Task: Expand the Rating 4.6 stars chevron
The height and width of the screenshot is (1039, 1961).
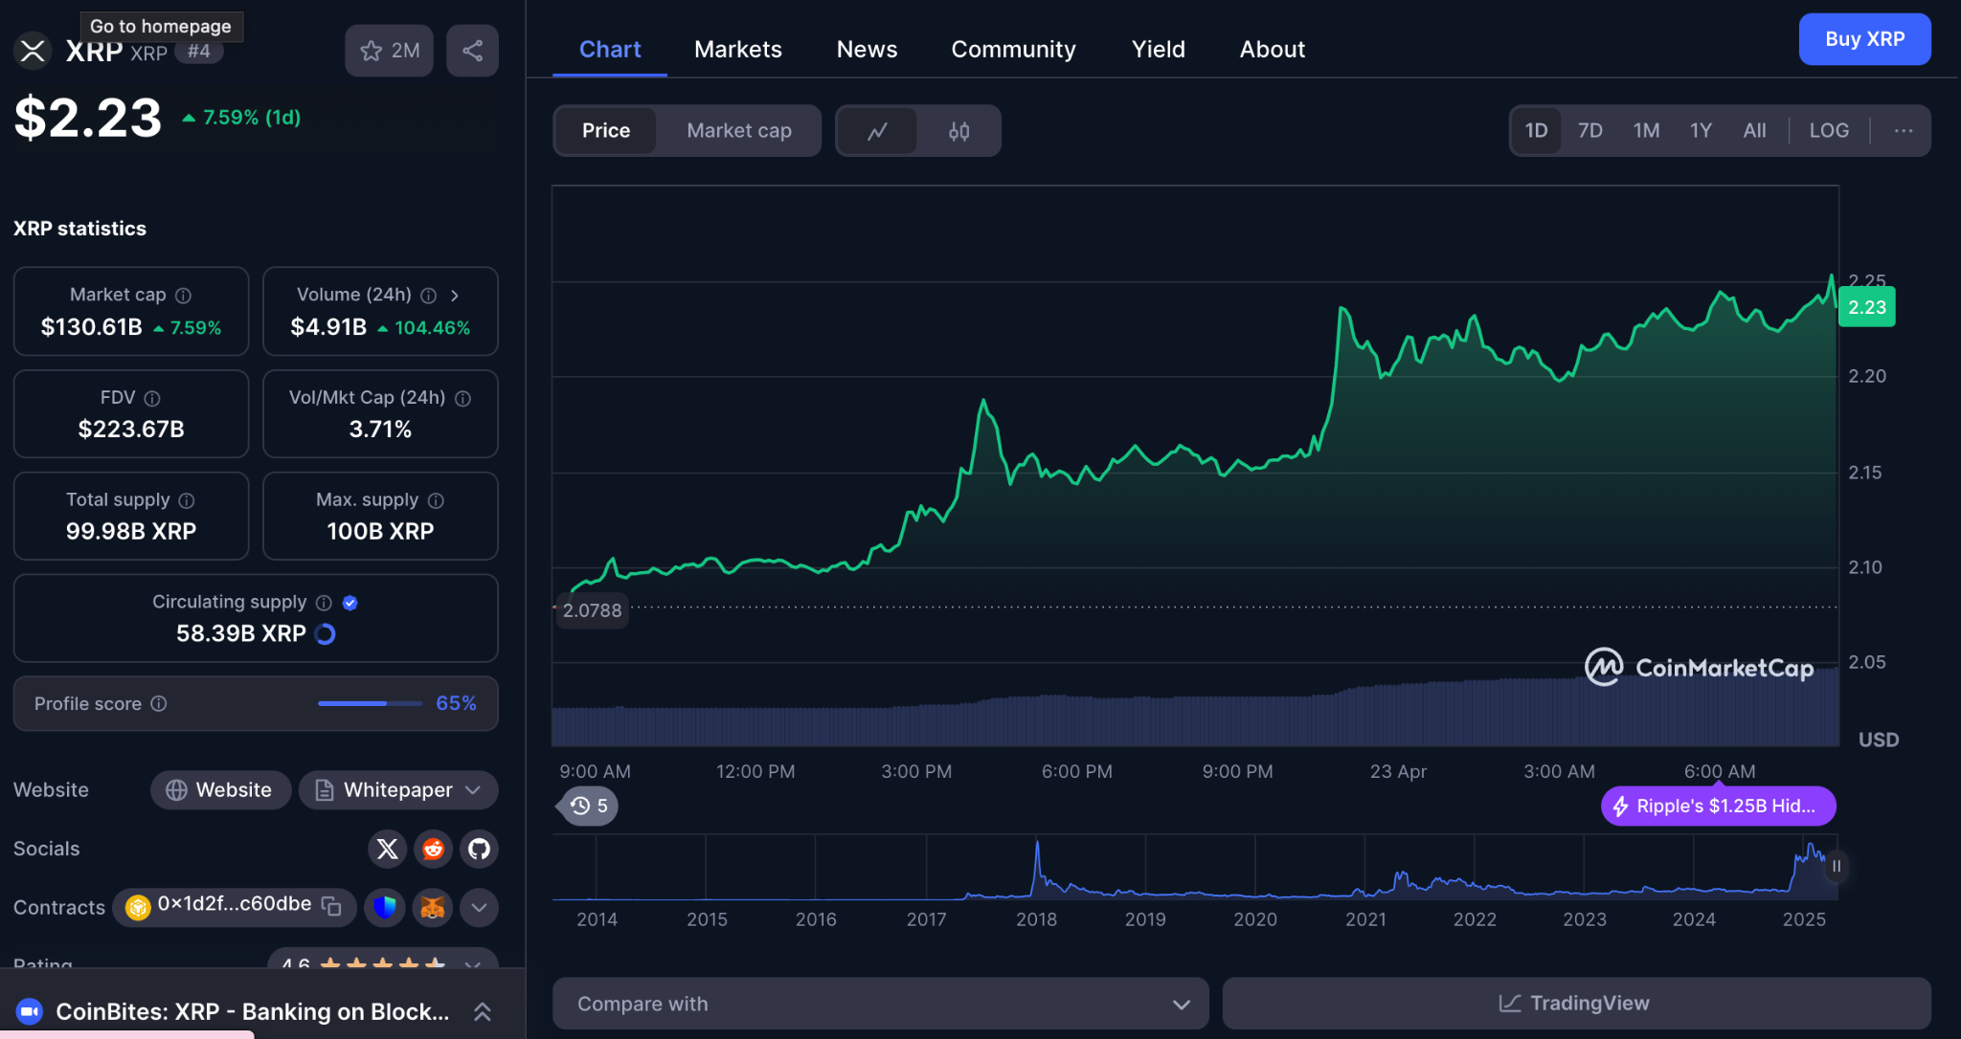Action: (472, 964)
